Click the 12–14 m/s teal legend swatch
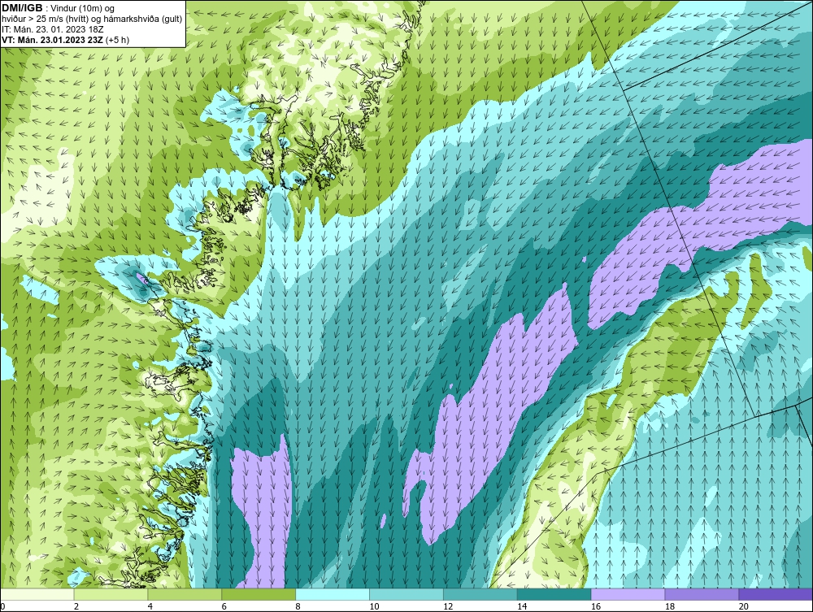Viewport: 813px width, 612px height. pos(480,594)
